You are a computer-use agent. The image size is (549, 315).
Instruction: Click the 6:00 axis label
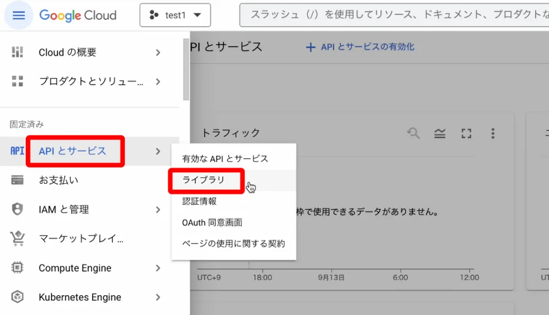pos(400,278)
